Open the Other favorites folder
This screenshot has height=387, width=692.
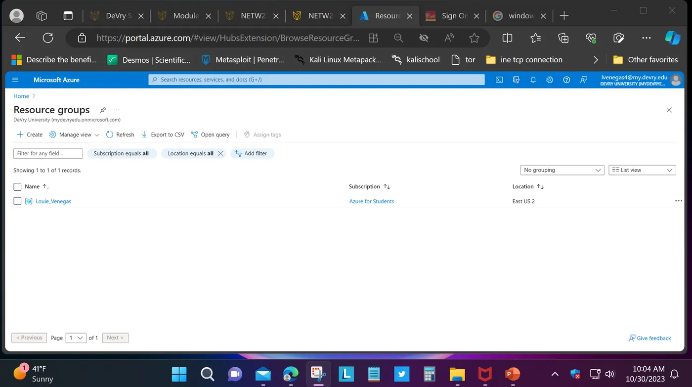coord(646,60)
